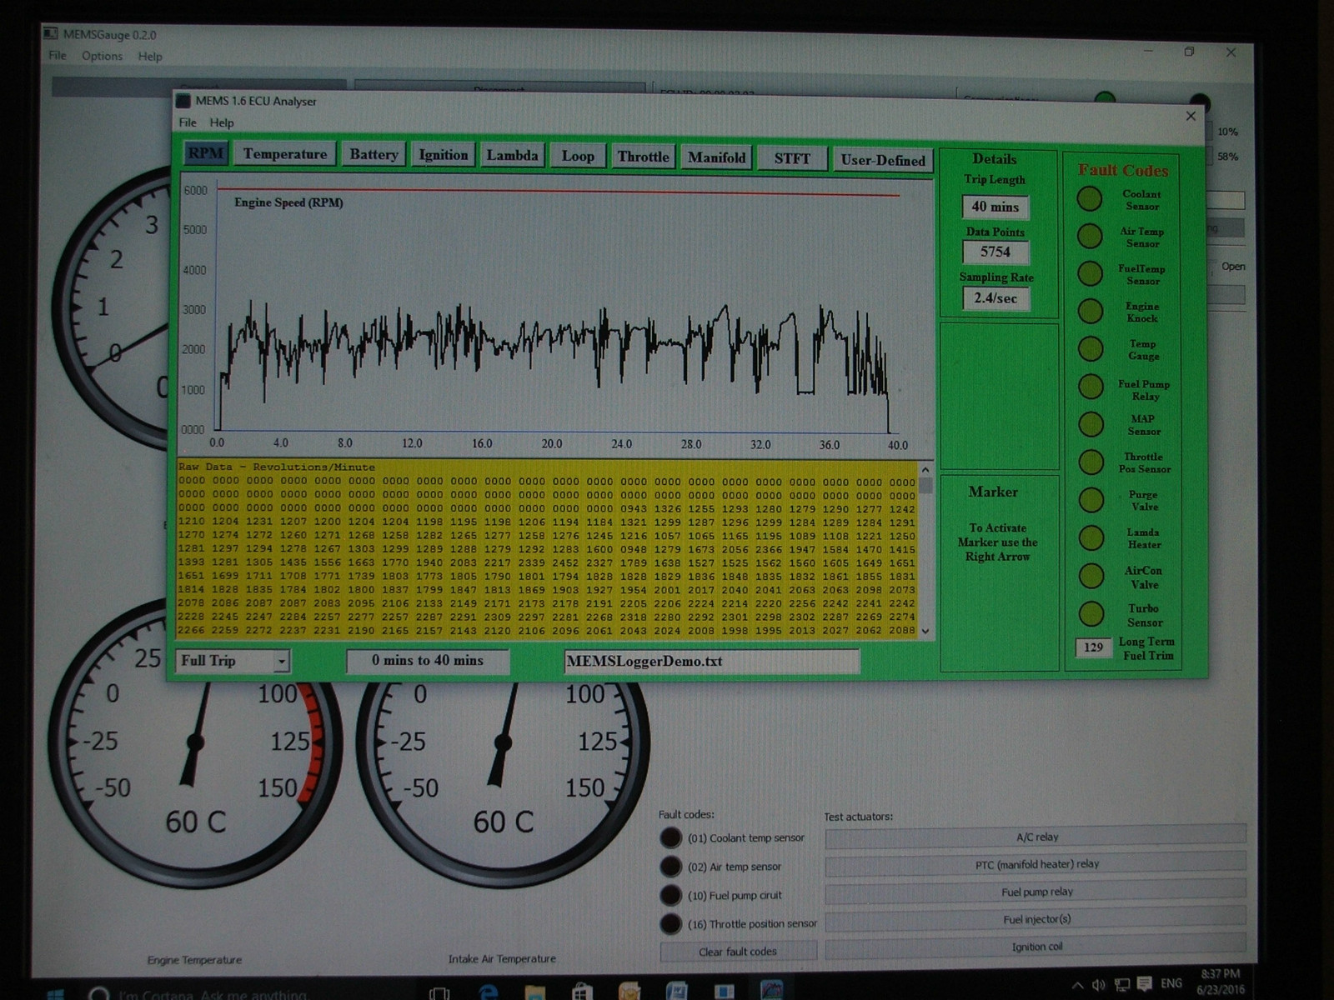Click the ENG language indicator
The width and height of the screenshot is (1334, 1000).
pos(1171,984)
